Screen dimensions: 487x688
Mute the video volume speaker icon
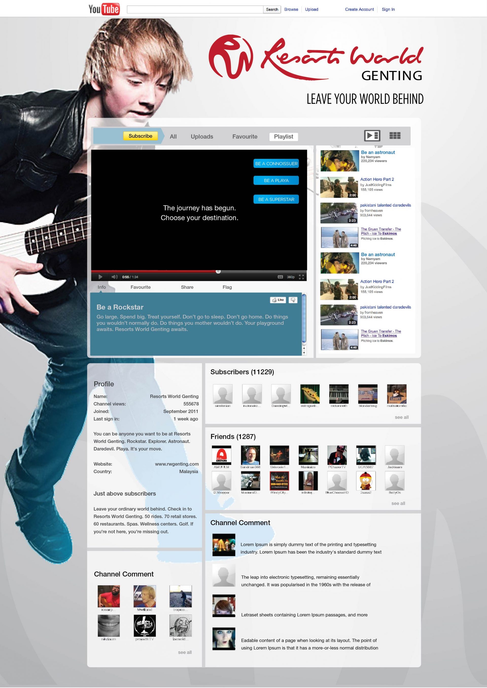coord(114,277)
